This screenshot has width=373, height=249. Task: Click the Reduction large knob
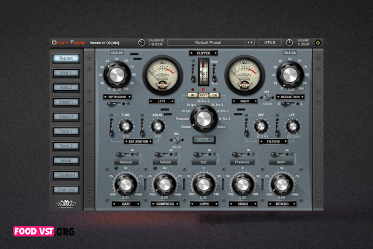290,75
